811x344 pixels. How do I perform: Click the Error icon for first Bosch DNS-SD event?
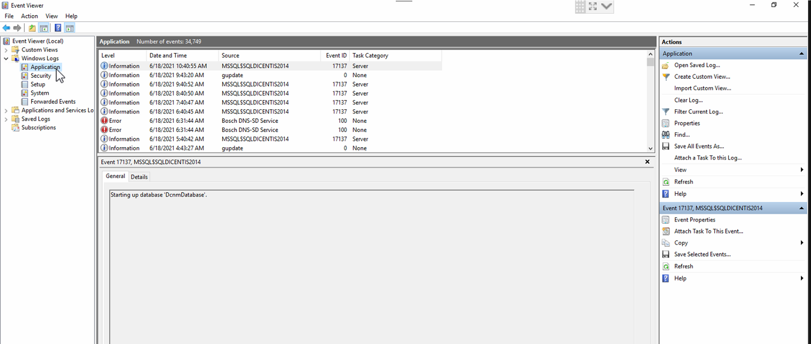coord(104,121)
